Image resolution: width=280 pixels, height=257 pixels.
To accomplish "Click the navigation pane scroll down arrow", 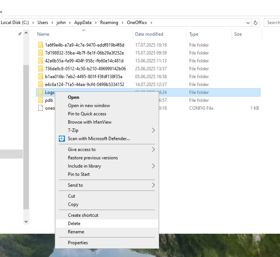I will (x=26, y=222).
